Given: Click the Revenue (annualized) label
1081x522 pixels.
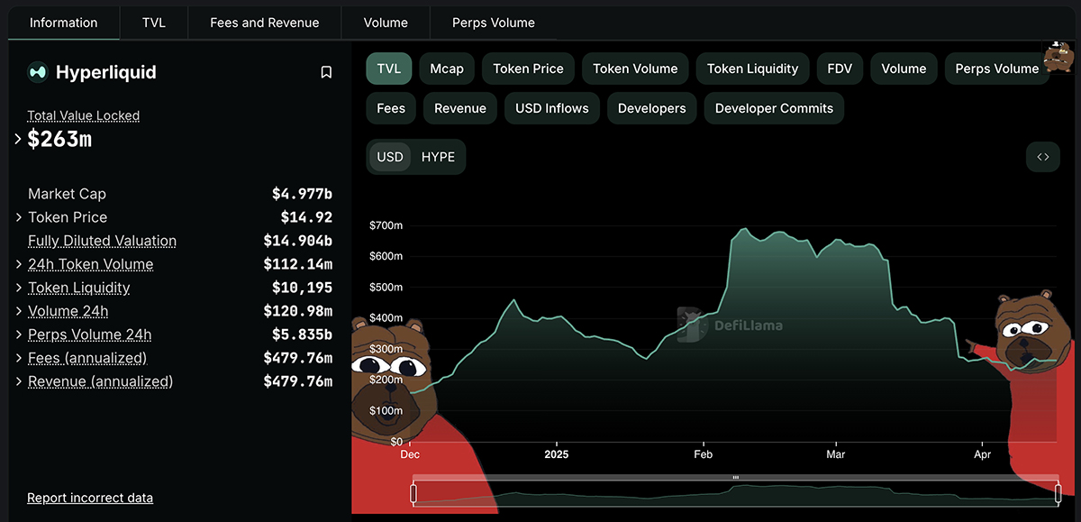Looking at the screenshot, I should [x=101, y=381].
